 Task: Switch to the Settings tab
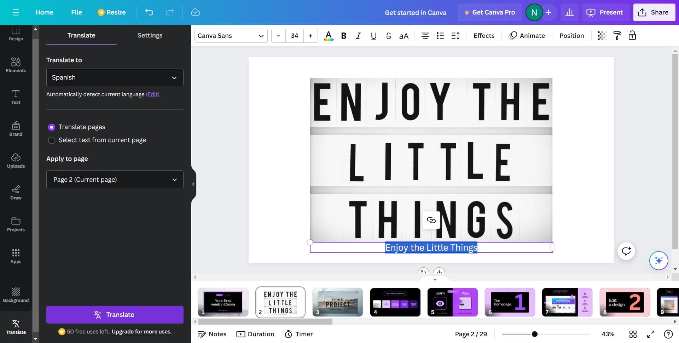150,35
